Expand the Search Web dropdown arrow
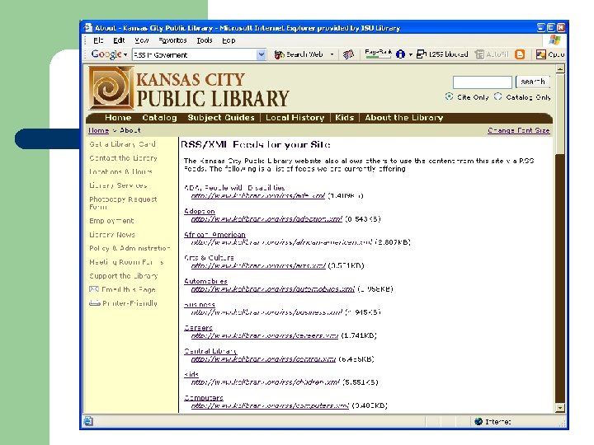The image size is (594, 445). [x=332, y=55]
